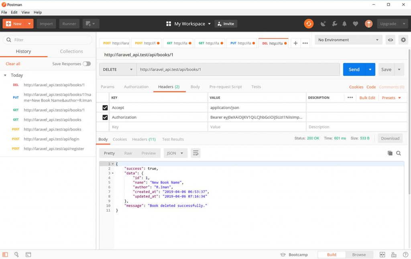Click Clear all history link
The width and height of the screenshot is (411, 259).
13,64
